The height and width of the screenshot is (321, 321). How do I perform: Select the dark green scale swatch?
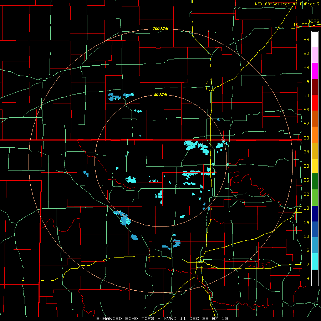click(315, 182)
